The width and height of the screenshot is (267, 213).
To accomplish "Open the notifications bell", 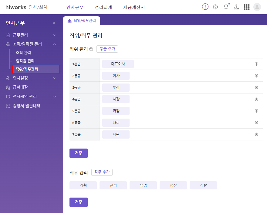I will [x=226, y=7].
